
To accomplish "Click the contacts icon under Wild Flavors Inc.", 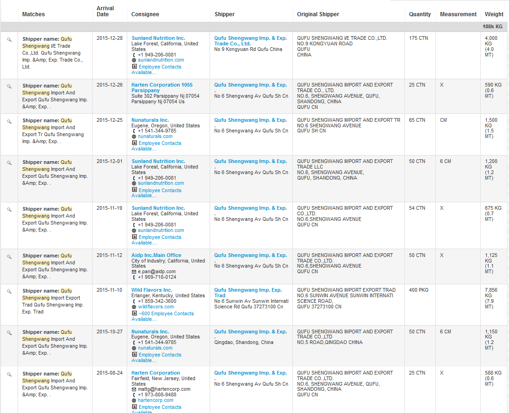I will pos(134,313).
